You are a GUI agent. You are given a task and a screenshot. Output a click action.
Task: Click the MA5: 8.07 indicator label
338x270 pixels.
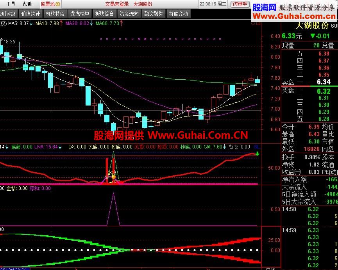pos(18,23)
